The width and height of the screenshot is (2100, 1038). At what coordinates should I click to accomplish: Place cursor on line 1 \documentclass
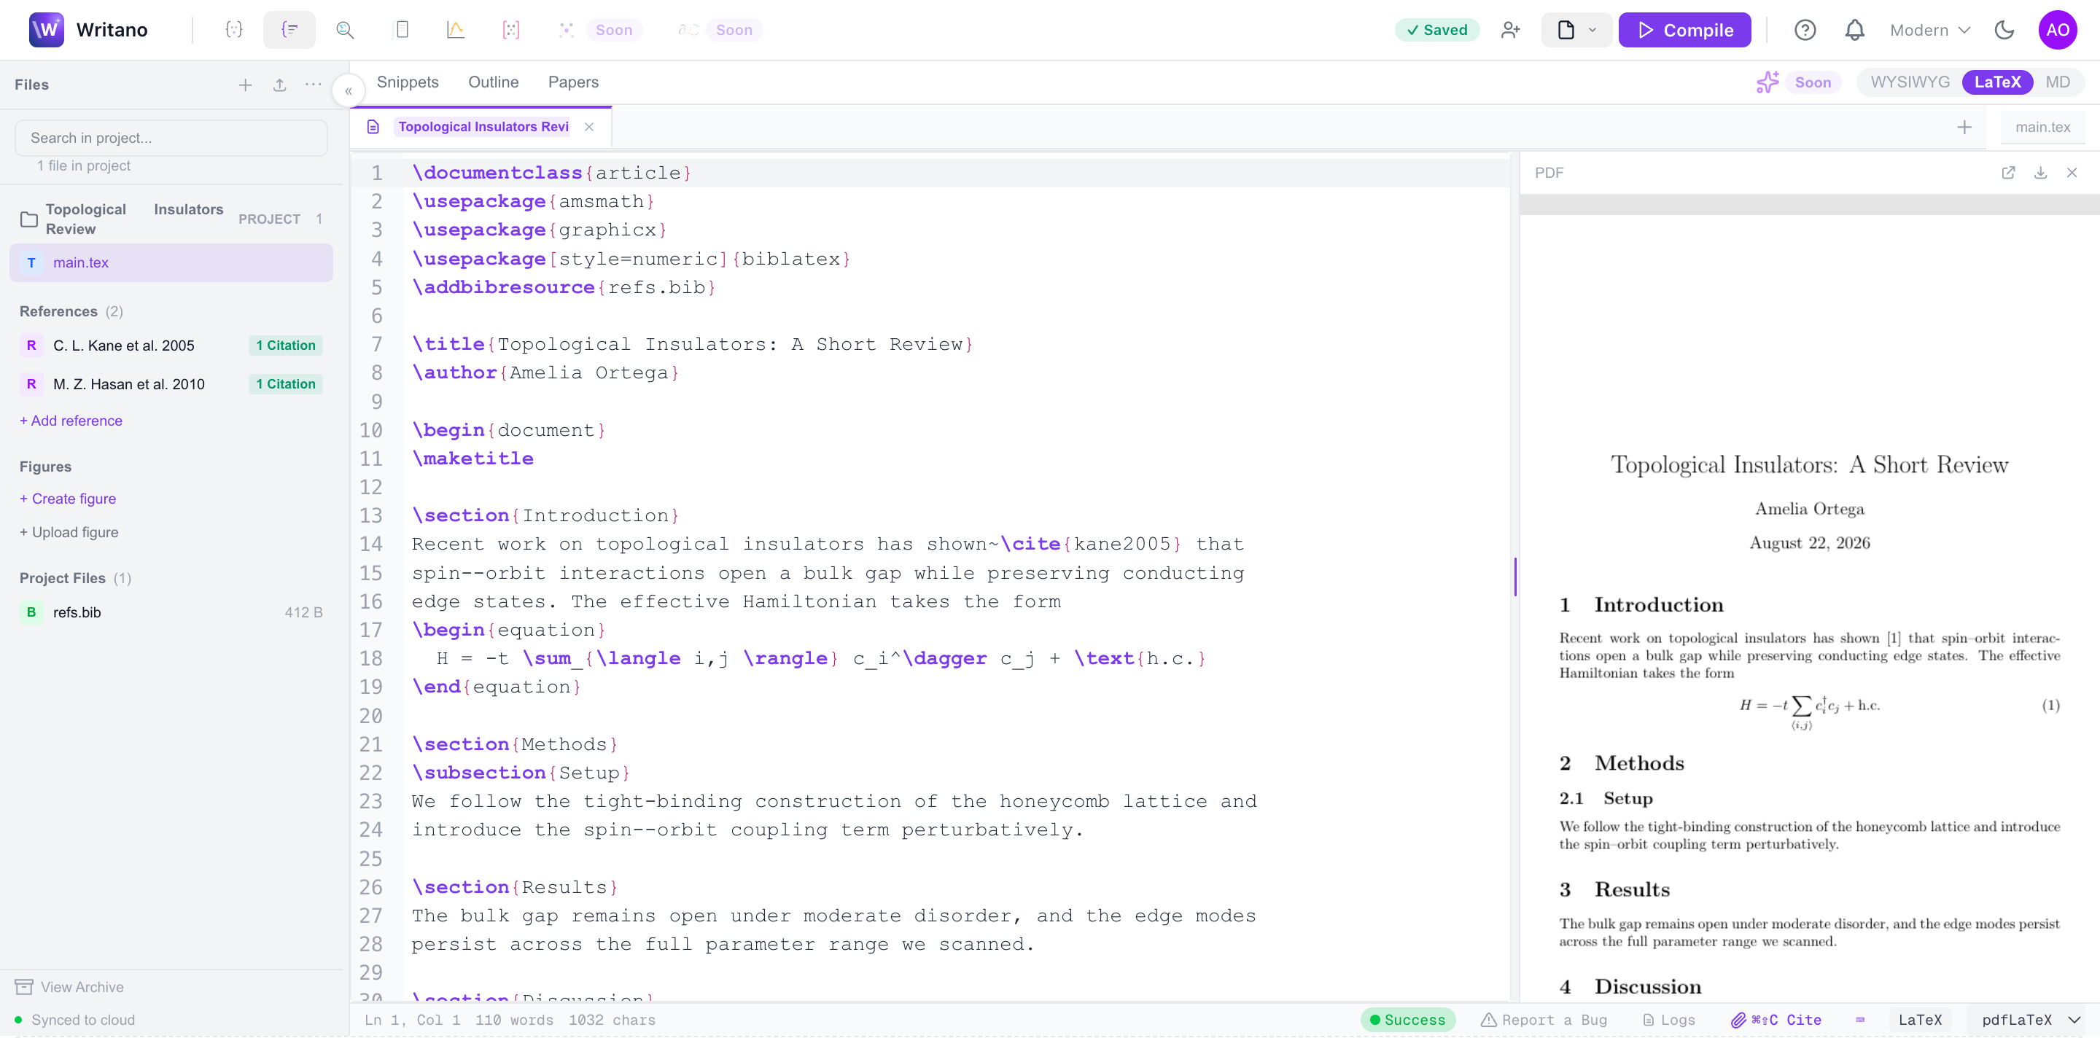[x=551, y=173]
